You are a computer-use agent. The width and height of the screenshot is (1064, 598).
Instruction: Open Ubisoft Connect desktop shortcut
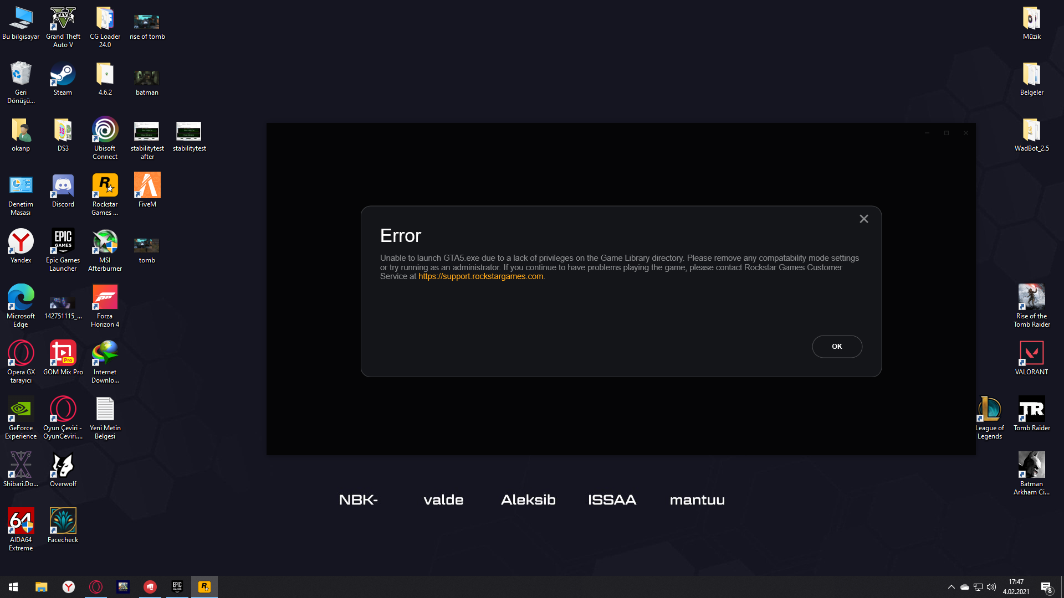tap(105, 131)
